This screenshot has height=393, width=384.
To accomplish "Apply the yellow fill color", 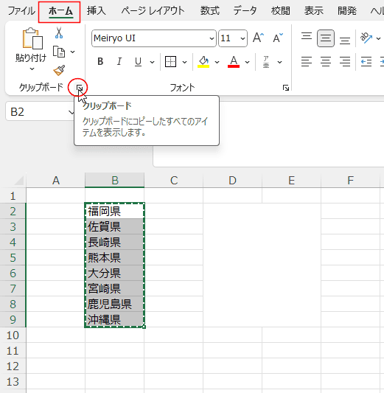I will [203, 62].
